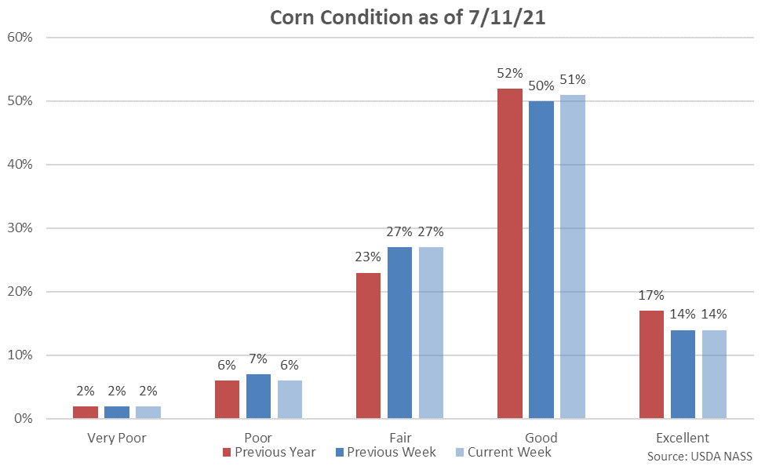Select the Very Poor category axis label

tap(116, 438)
